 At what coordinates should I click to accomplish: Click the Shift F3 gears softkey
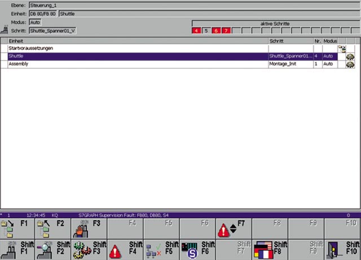coord(89,249)
